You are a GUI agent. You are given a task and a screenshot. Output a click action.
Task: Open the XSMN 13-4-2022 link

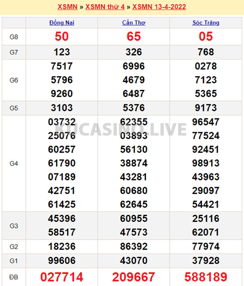(x=159, y=7)
